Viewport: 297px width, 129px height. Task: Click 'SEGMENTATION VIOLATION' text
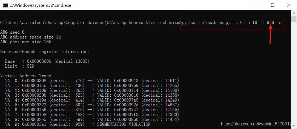(x=124, y=124)
